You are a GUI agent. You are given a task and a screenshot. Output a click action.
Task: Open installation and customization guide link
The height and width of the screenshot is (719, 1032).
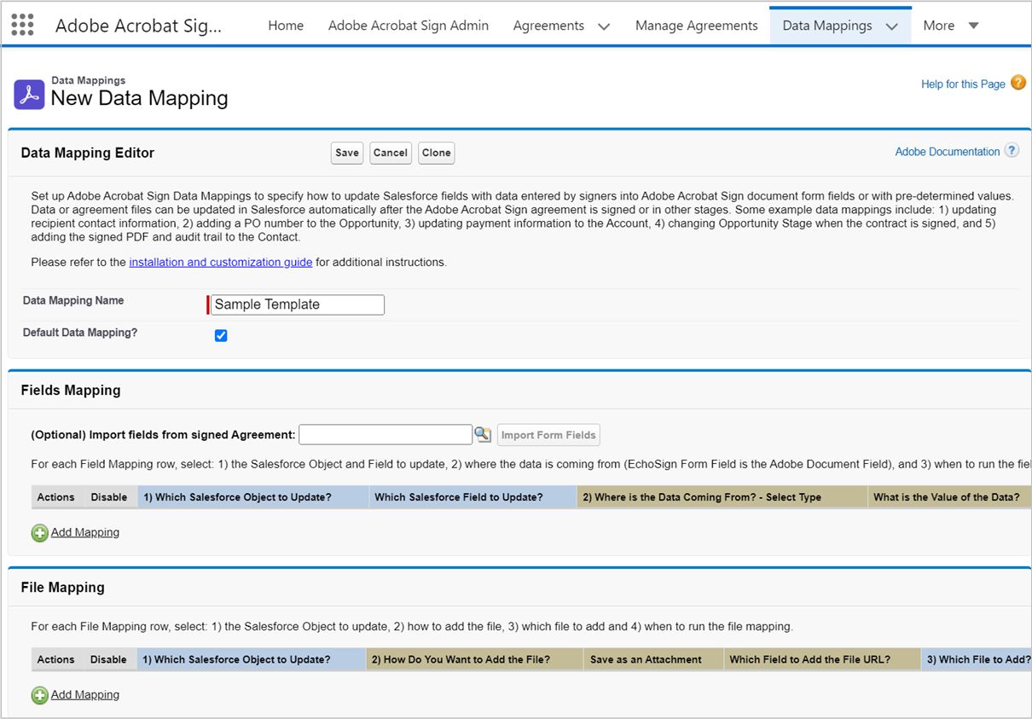click(x=221, y=262)
